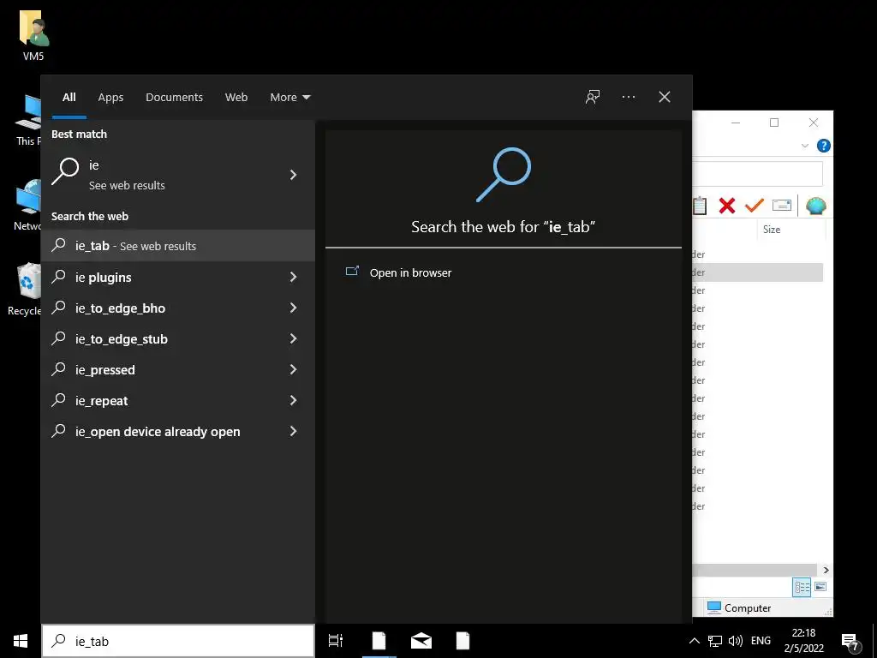Expand arrow for 'ie_to_edge_bho'
The image size is (877, 658).
tap(293, 308)
